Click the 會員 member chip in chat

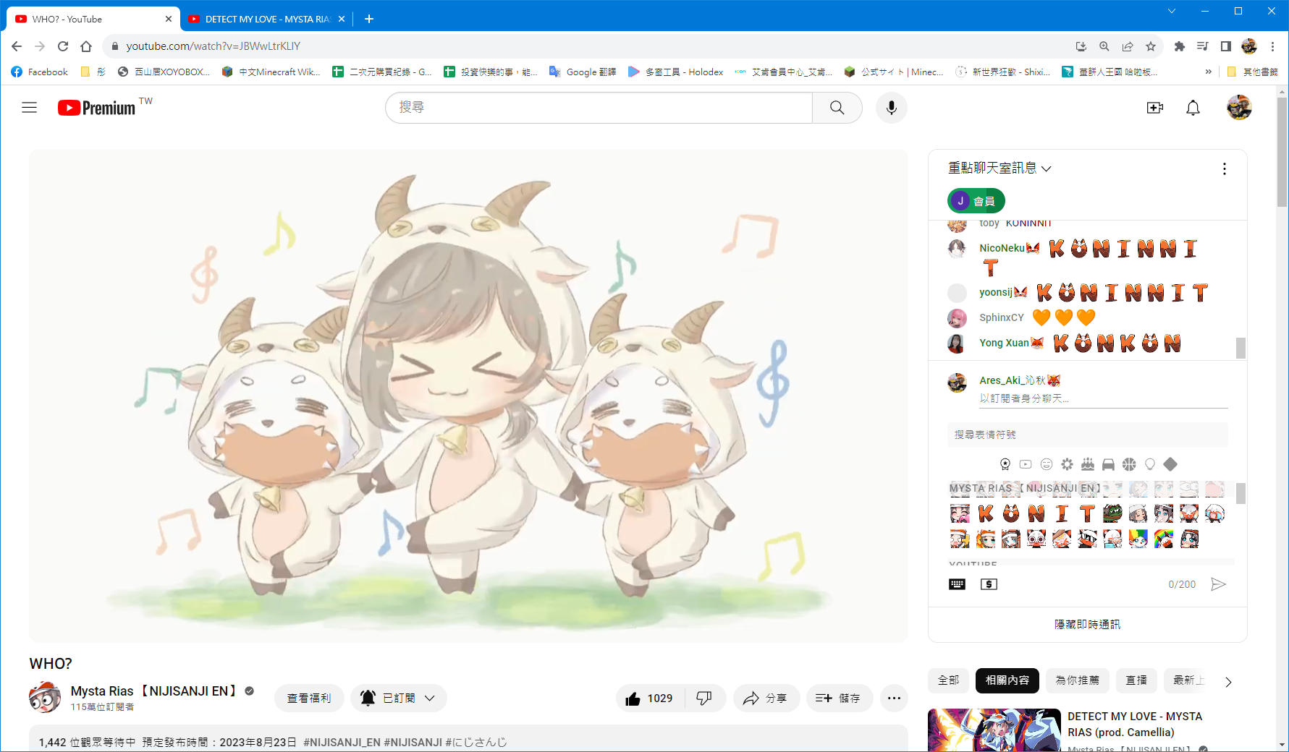tap(976, 201)
